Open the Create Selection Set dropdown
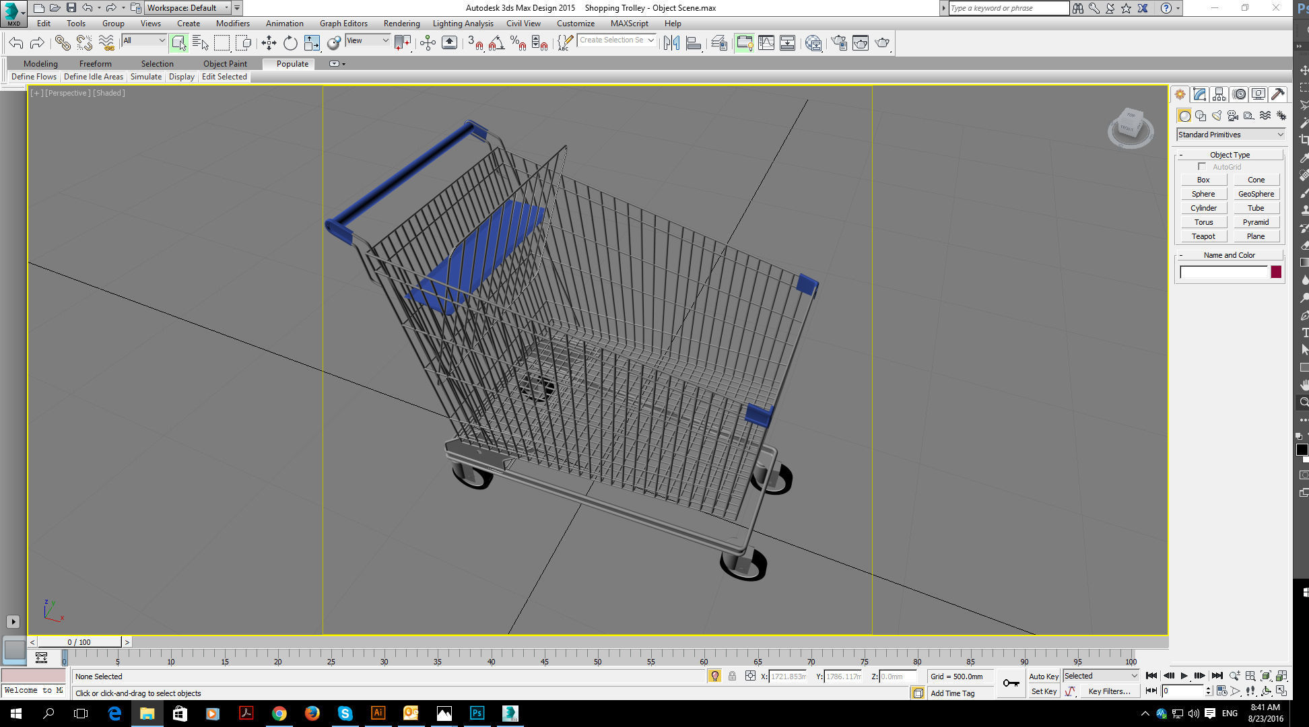The height and width of the screenshot is (727, 1309). [x=616, y=40]
